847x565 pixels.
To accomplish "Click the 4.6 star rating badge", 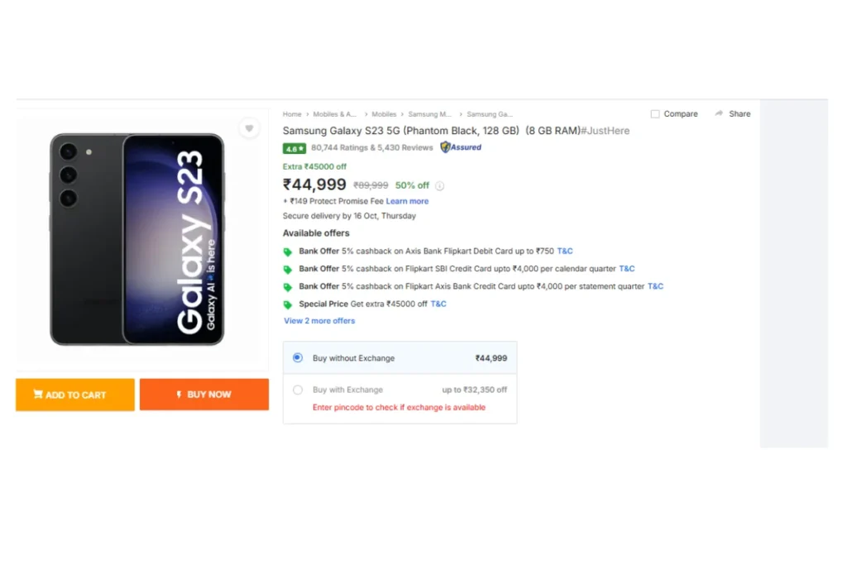I will (x=294, y=149).
